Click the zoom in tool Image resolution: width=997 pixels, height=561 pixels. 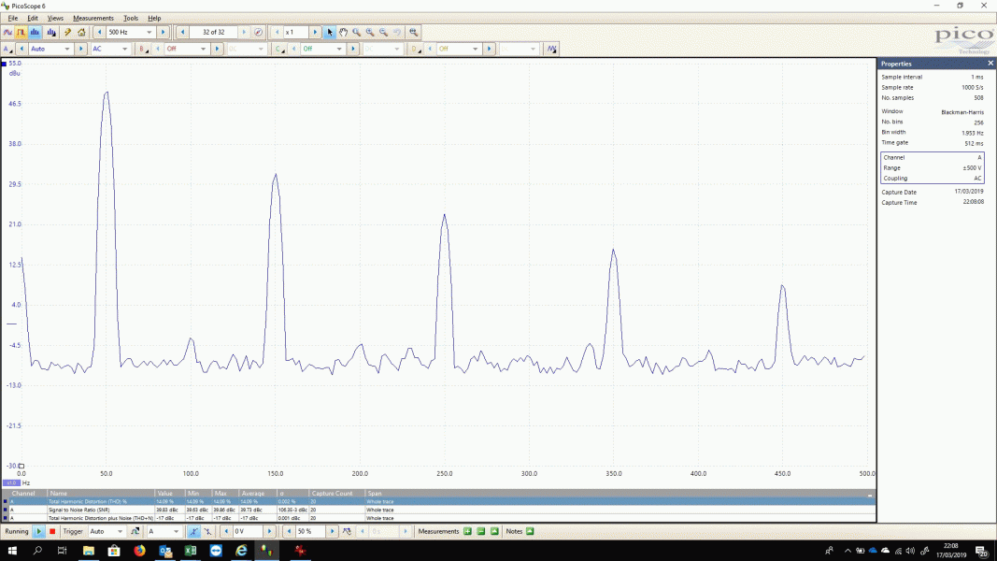(x=370, y=32)
